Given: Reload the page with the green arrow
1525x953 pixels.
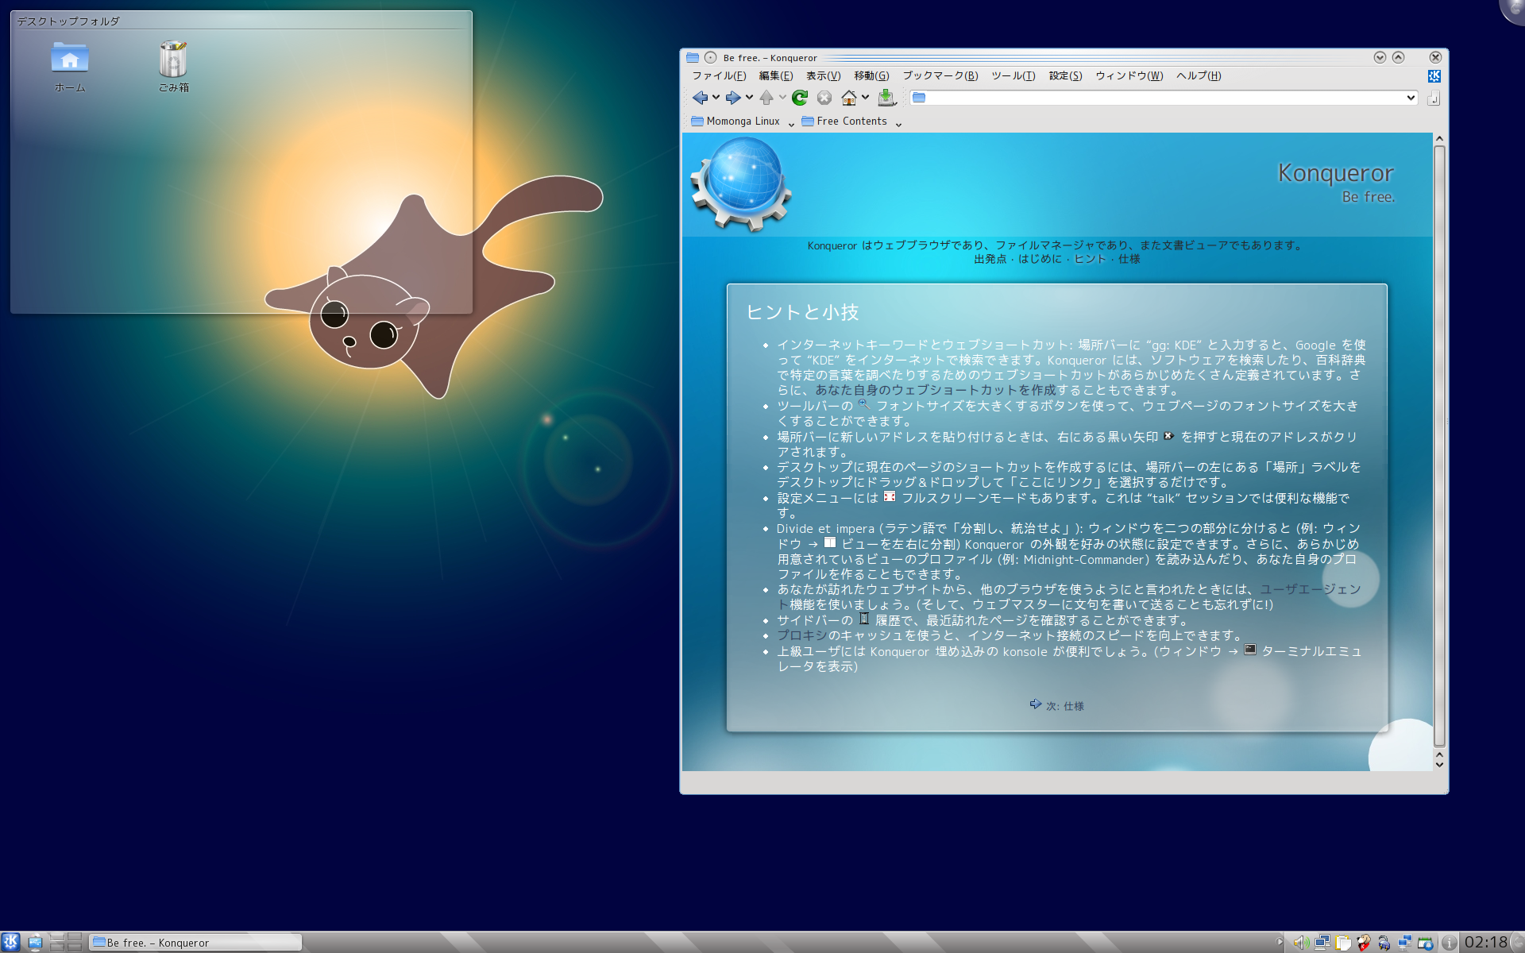Looking at the screenshot, I should click(x=800, y=98).
